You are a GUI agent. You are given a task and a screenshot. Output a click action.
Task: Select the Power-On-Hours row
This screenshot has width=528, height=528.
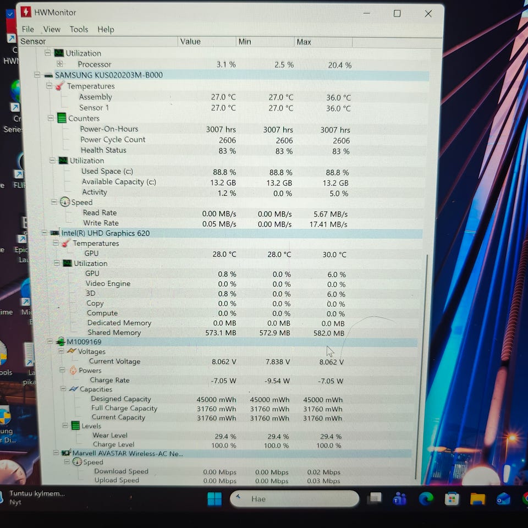[x=216, y=129]
